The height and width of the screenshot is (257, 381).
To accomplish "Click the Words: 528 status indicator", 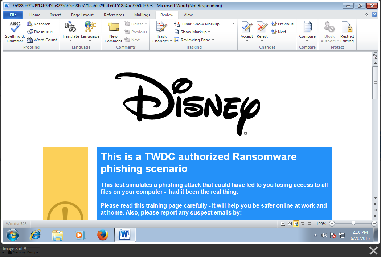I will pyautogui.click(x=16, y=224).
